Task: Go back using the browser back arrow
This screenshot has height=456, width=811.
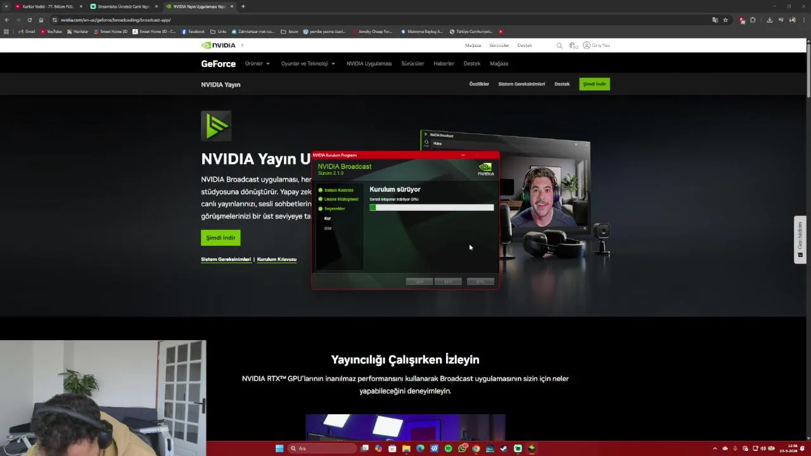Action: point(7,20)
